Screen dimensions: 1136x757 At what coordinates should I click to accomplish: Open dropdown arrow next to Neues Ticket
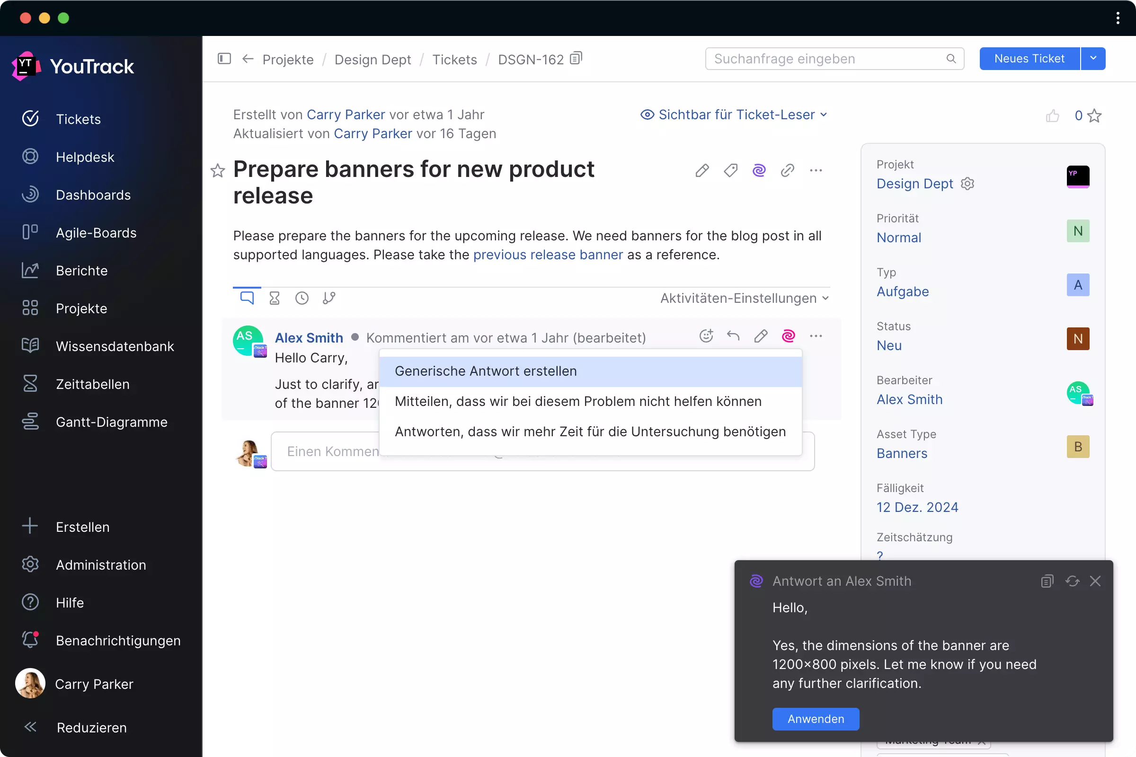click(x=1093, y=58)
